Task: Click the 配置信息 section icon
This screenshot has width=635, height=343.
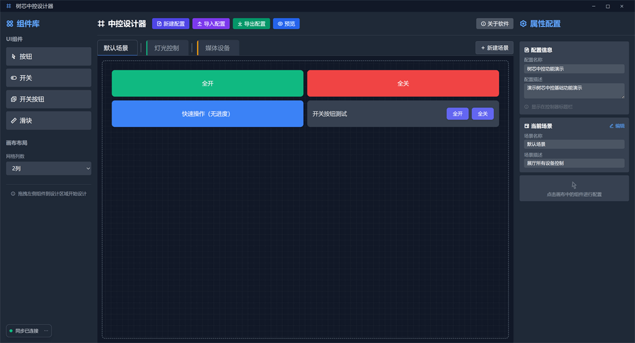Action: pos(526,50)
